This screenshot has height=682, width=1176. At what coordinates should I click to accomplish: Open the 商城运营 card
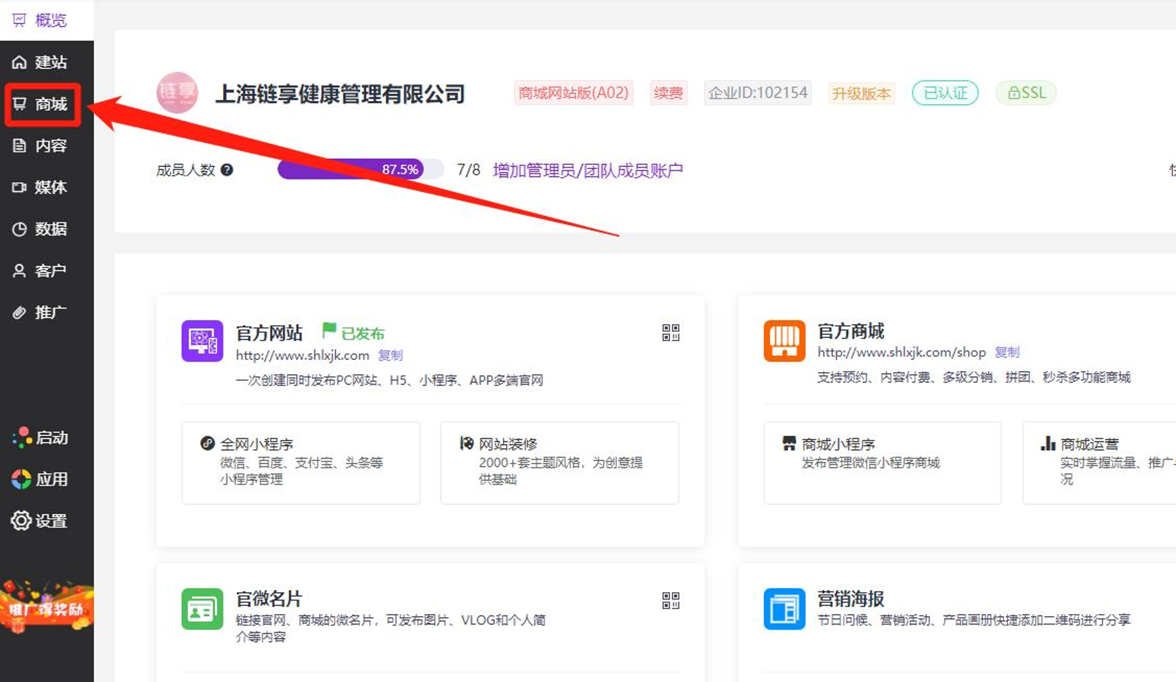(1099, 463)
